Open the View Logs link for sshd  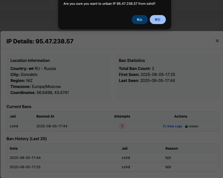(174, 126)
